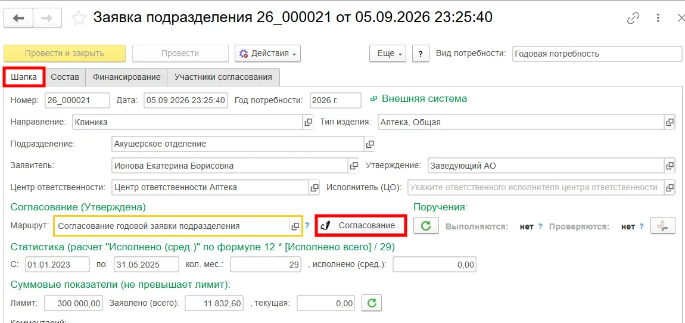Open the route tree button beside Проверяются
Screen dimensions: 685x323
(x=662, y=226)
